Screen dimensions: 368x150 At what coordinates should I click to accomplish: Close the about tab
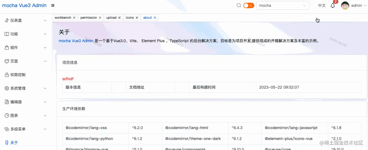(x=155, y=18)
